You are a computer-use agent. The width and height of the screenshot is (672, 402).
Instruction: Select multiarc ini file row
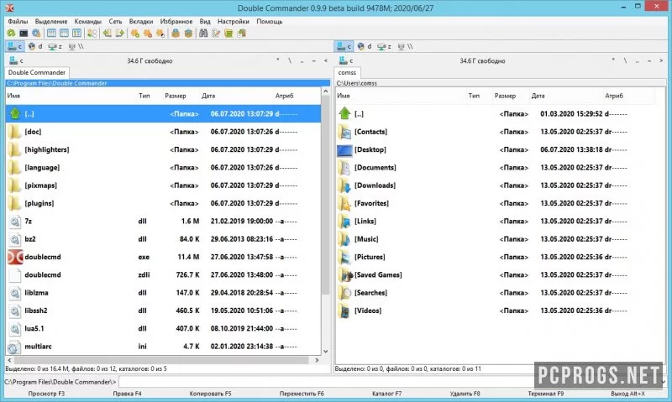click(163, 347)
